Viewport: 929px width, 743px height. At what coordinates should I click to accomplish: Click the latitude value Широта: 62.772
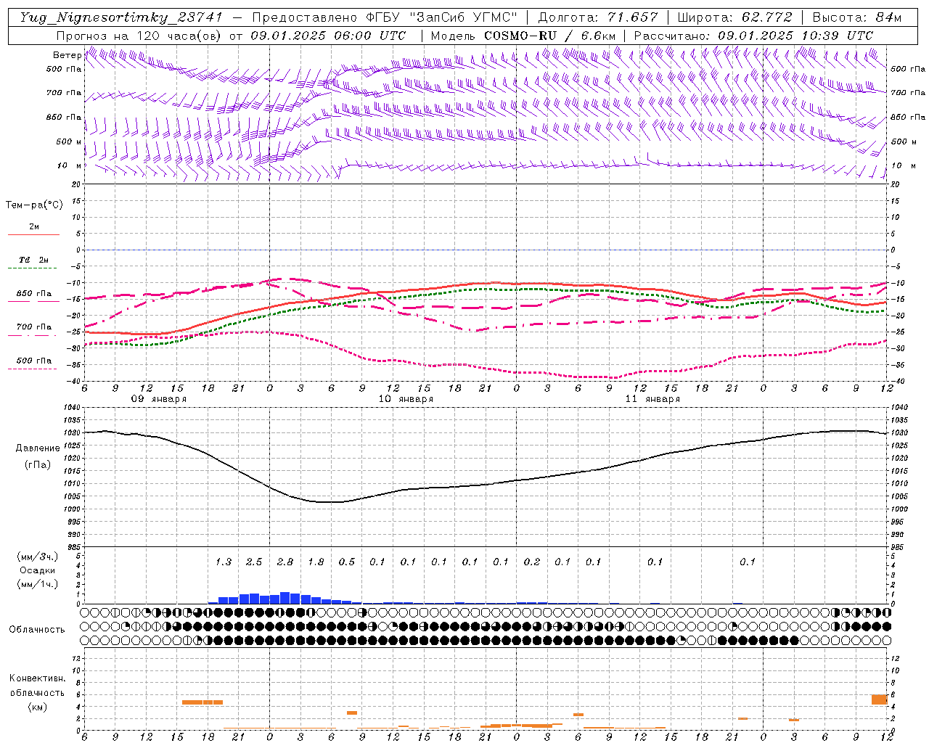734,17
